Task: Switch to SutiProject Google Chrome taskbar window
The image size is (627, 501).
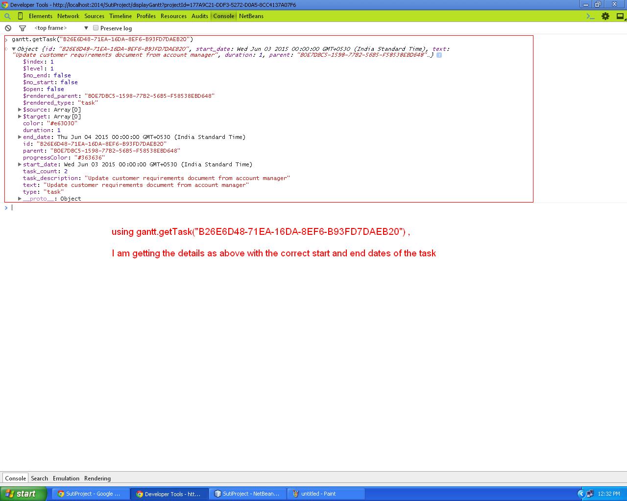Action: [x=91, y=494]
